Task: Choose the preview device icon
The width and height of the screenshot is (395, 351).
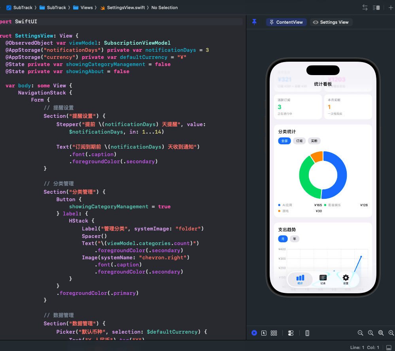Action: (x=307, y=333)
